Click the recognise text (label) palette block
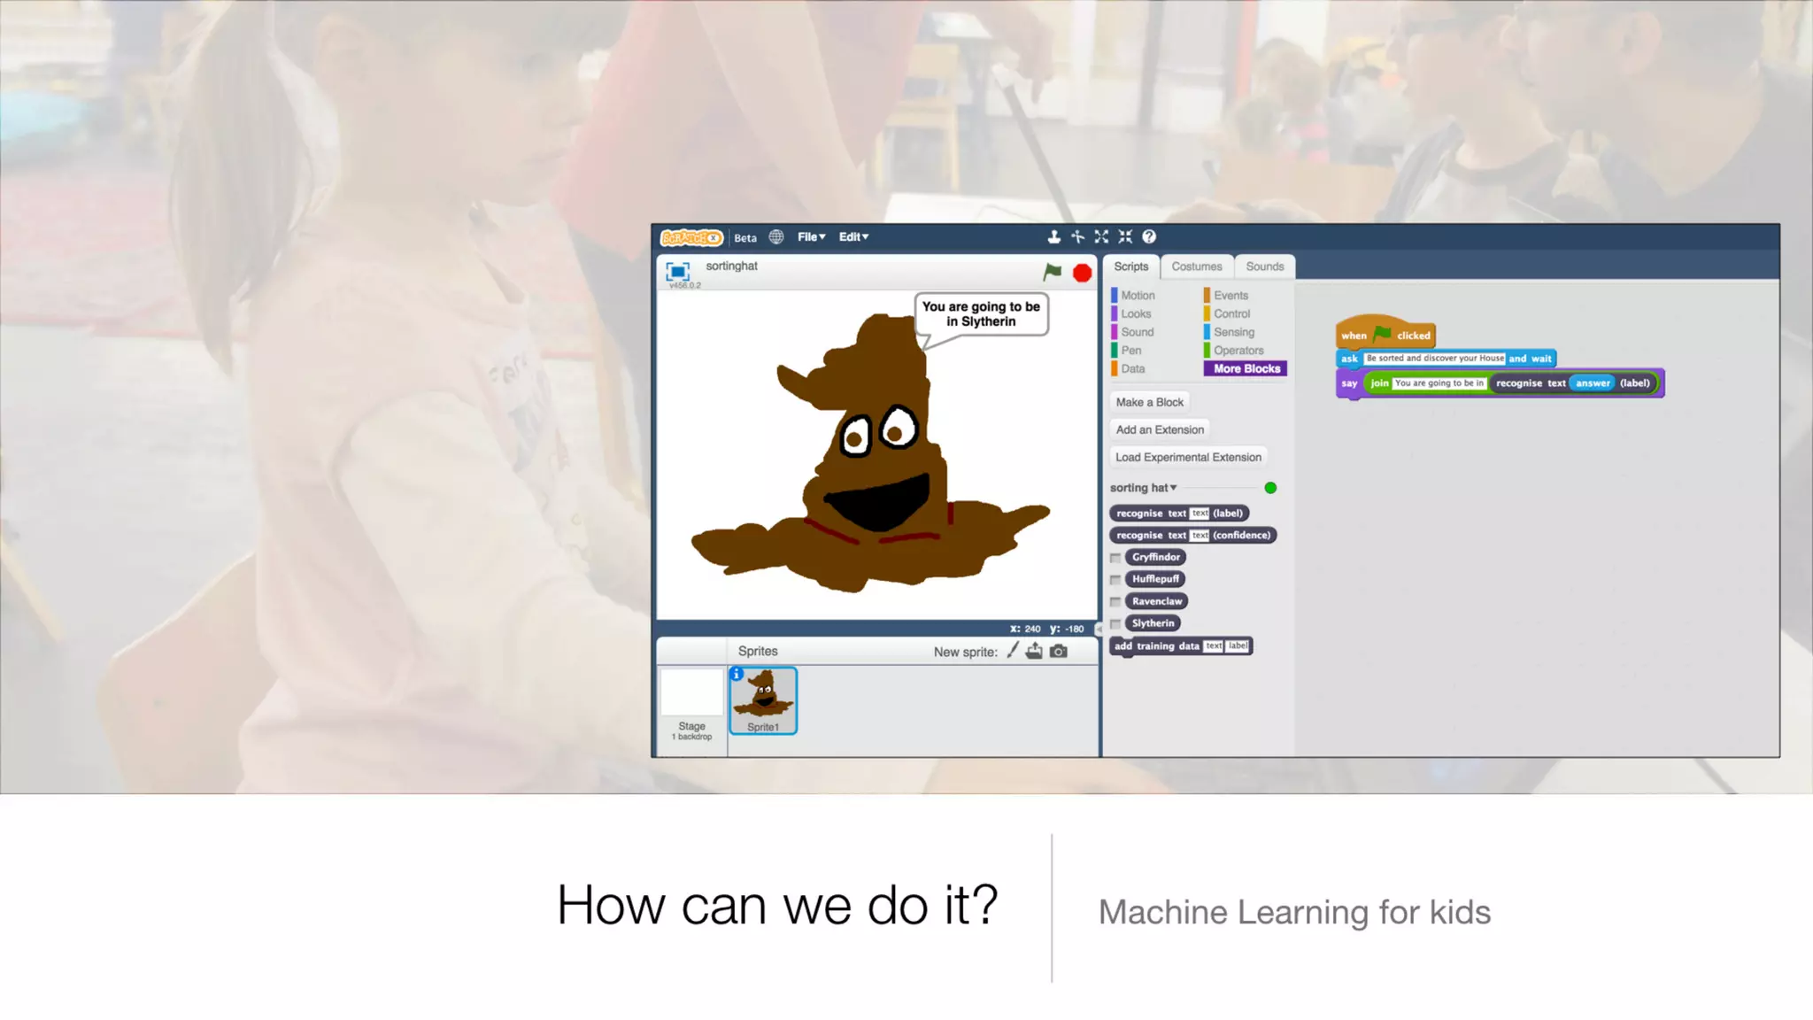The image size is (1813, 1020). point(1178,514)
